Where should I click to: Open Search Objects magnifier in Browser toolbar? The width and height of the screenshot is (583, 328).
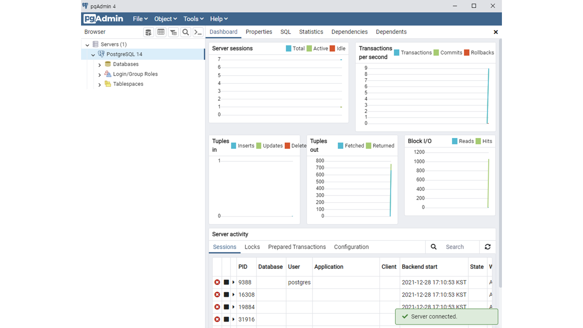(x=185, y=32)
